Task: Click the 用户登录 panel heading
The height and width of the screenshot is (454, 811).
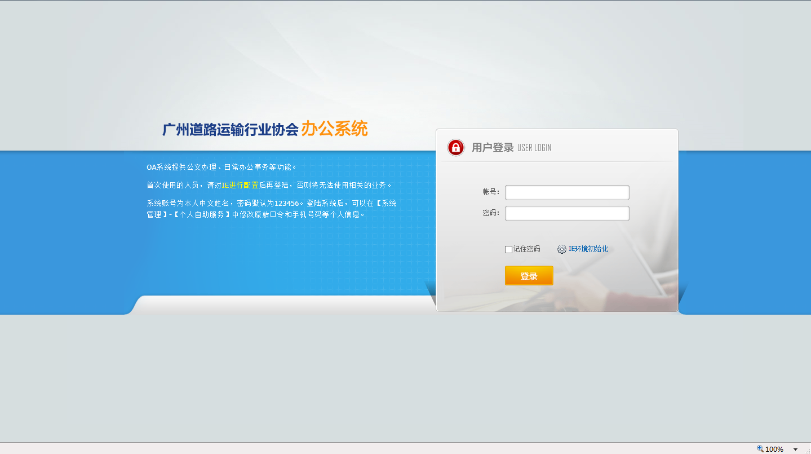Action: pyautogui.click(x=493, y=148)
